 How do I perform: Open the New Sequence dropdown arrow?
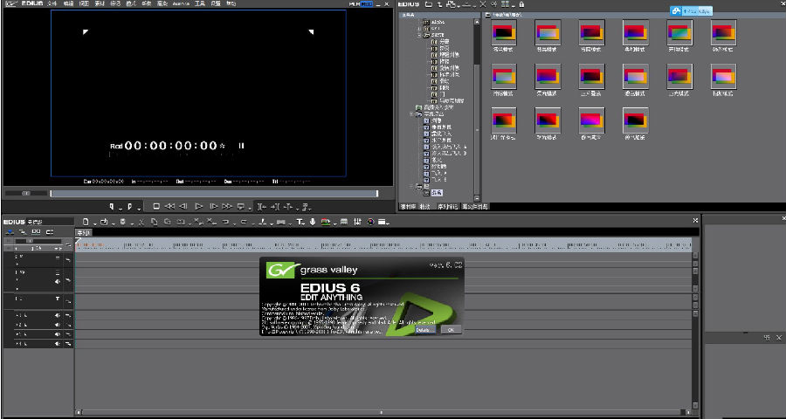93,223
